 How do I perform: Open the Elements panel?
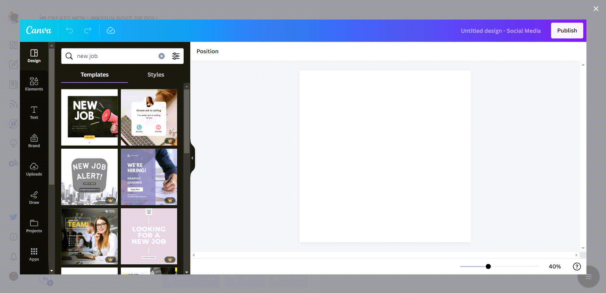(34, 84)
